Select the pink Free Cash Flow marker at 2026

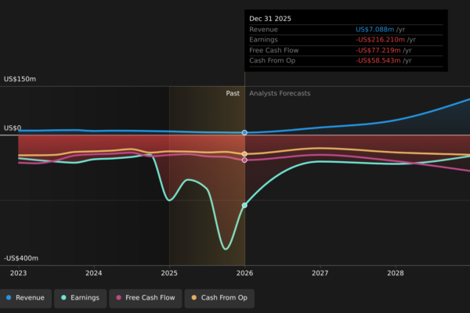click(x=244, y=160)
